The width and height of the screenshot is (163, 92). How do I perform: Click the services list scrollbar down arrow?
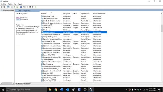[162, 81]
